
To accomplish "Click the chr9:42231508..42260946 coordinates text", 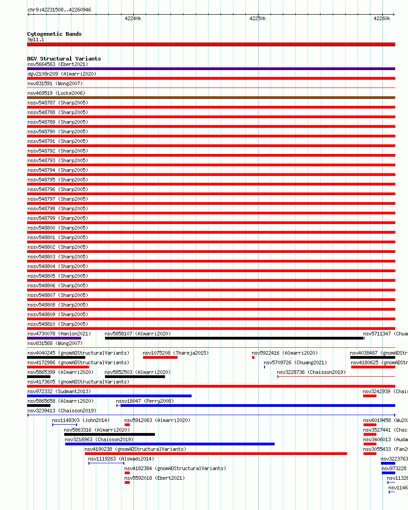I will pos(59,10).
